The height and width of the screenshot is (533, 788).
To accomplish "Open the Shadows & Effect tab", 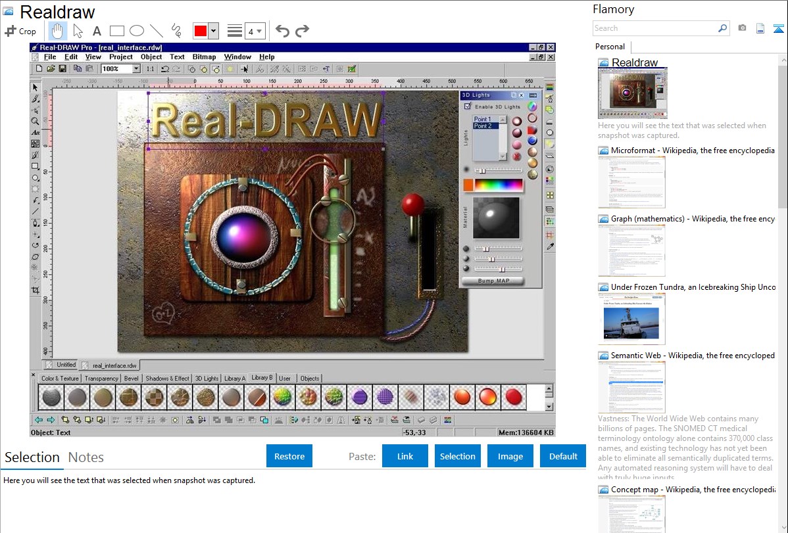I will (167, 379).
